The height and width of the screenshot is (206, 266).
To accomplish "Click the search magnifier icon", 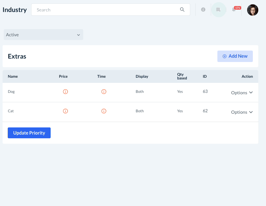I will click(182, 10).
